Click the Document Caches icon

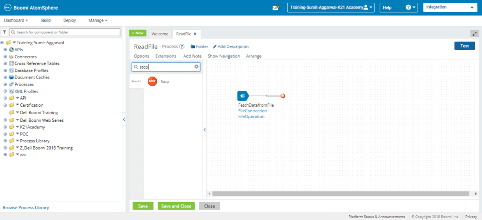(x=11, y=77)
